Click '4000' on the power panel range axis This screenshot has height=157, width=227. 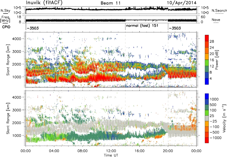(x=17, y=39)
